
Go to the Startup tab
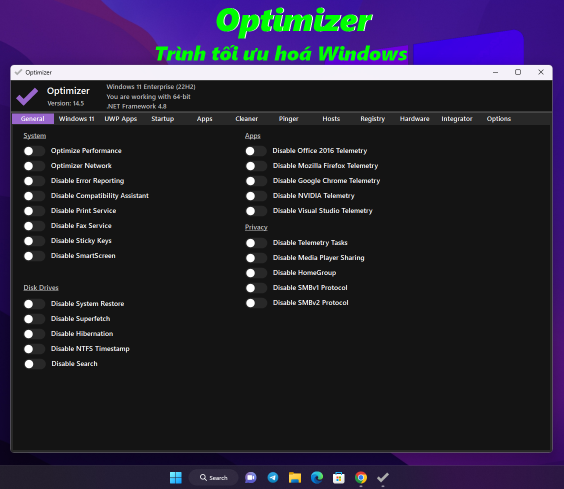[x=162, y=118]
